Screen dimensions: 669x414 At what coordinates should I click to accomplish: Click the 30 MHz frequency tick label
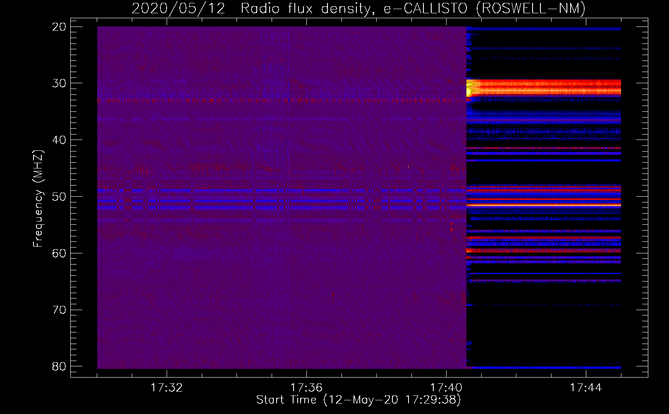coord(60,83)
